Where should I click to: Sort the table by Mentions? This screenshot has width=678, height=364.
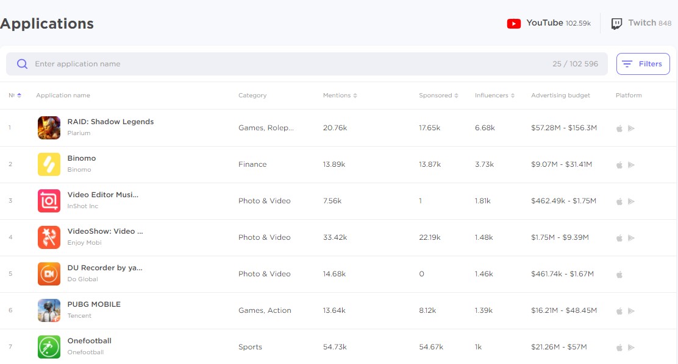pyautogui.click(x=340, y=96)
